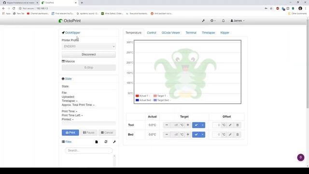Edit Tool offset pencil icon
309x174 pixels.
pos(230,125)
